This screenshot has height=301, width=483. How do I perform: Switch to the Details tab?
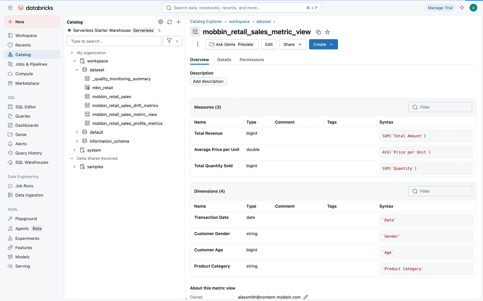(x=224, y=60)
